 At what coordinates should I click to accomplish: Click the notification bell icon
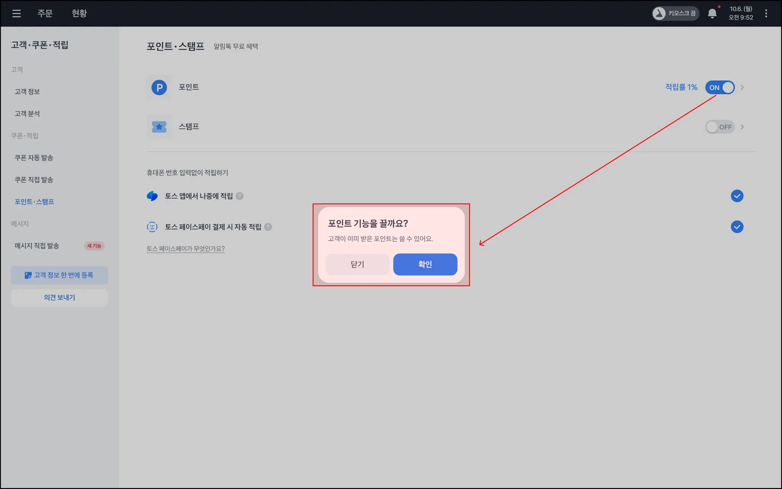[x=712, y=14]
